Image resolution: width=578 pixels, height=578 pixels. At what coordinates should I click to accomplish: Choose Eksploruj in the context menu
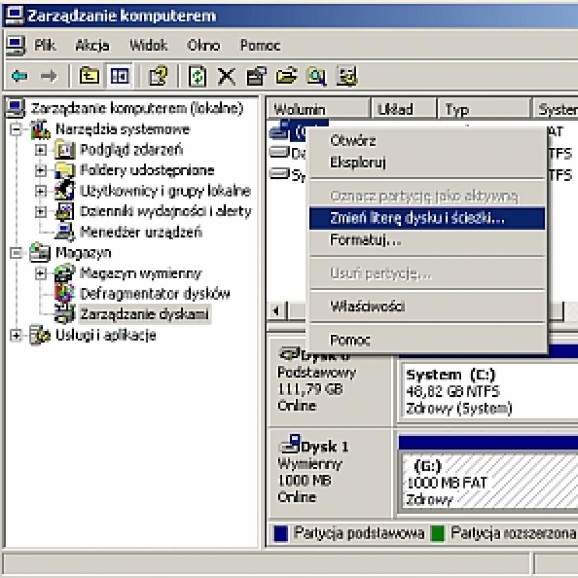[427, 162]
